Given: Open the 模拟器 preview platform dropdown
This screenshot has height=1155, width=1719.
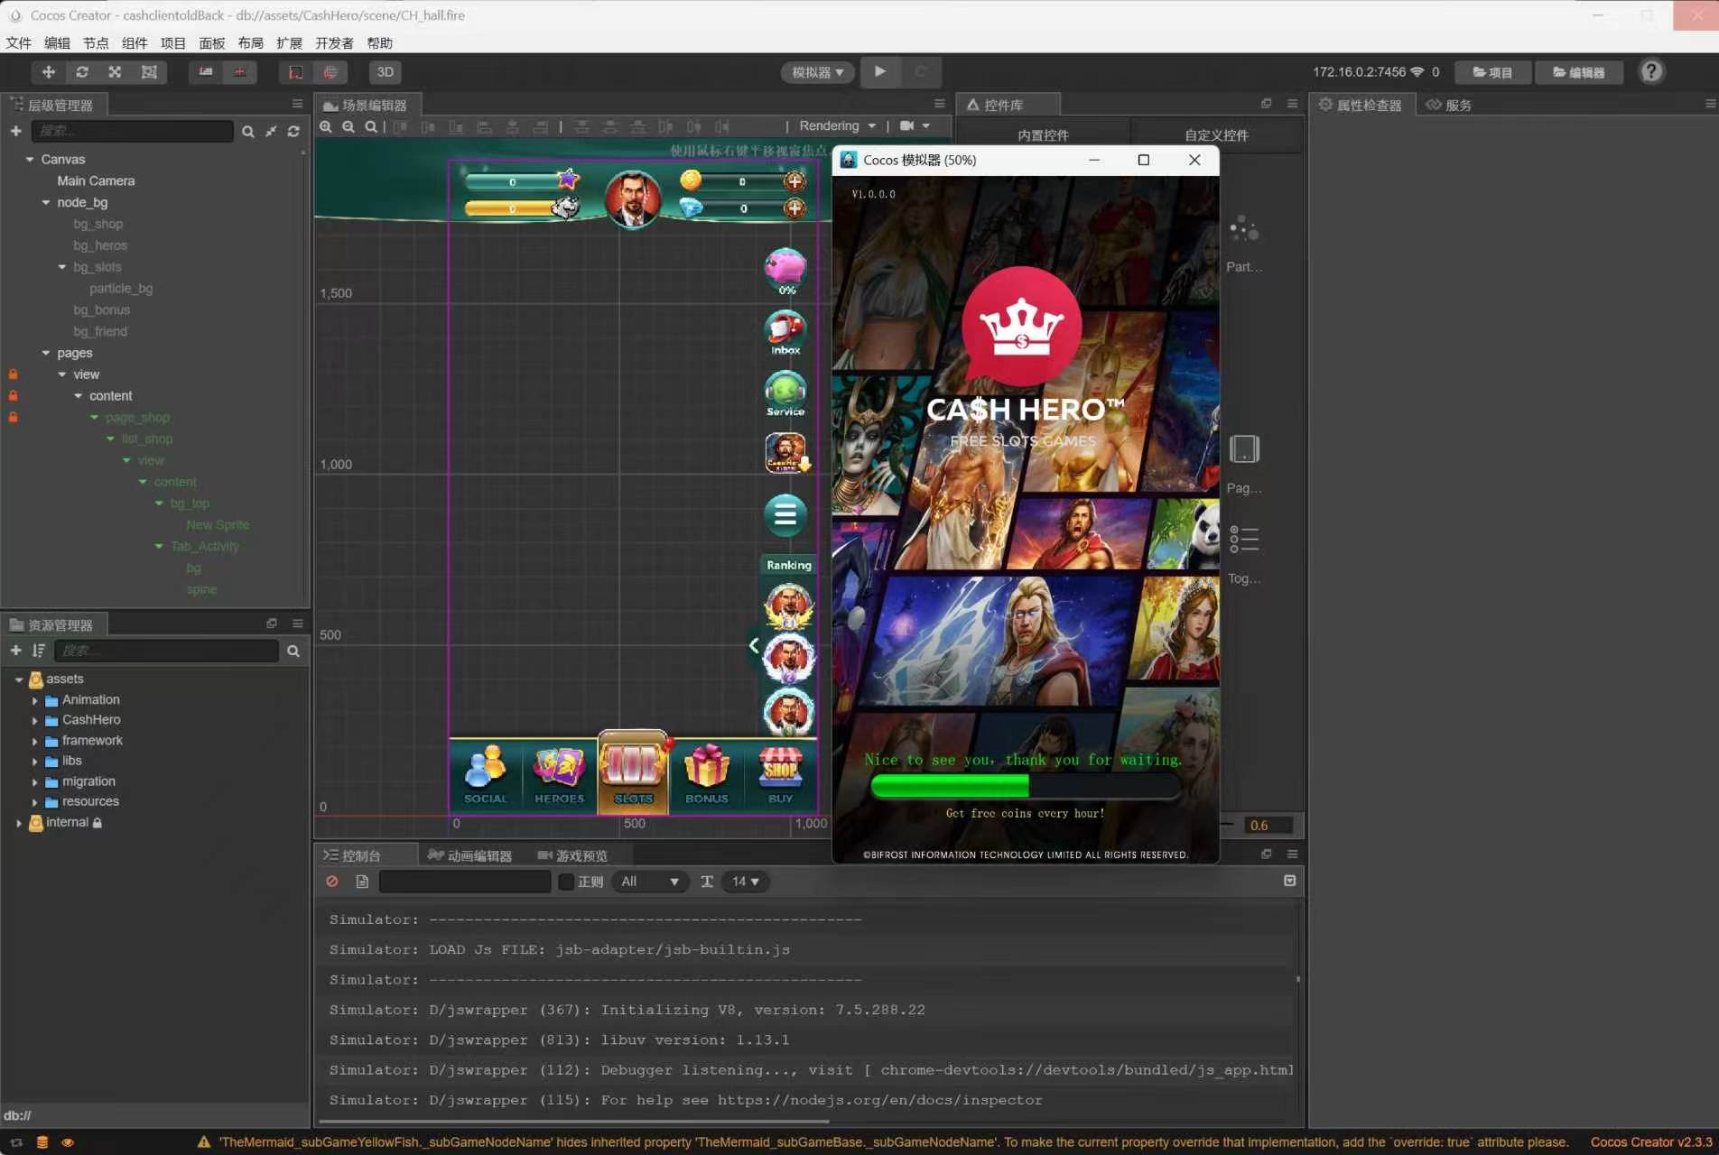Looking at the screenshot, I should coord(817,72).
